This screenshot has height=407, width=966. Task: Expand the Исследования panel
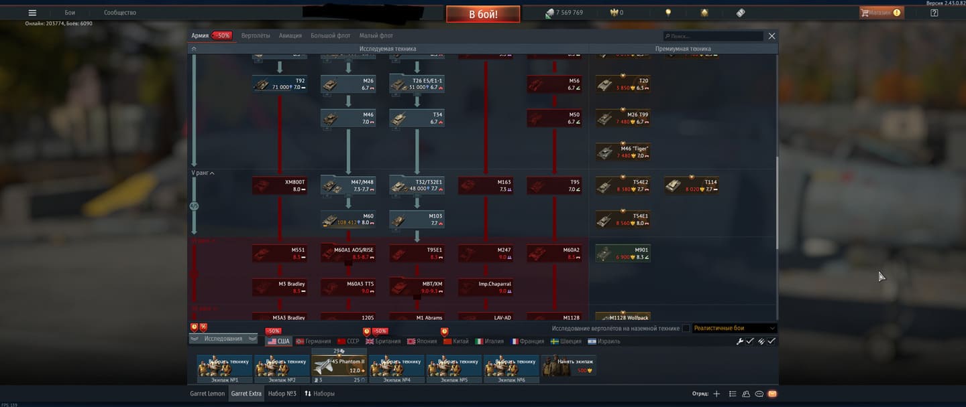(223, 339)
